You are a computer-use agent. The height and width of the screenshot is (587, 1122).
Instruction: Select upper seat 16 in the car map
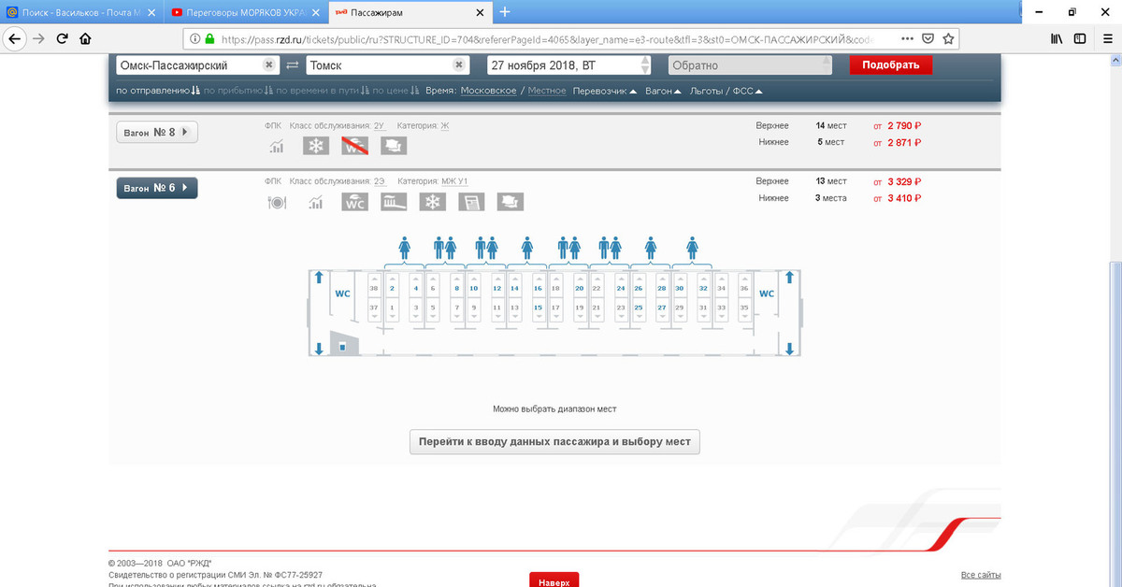tap(538, 285)
